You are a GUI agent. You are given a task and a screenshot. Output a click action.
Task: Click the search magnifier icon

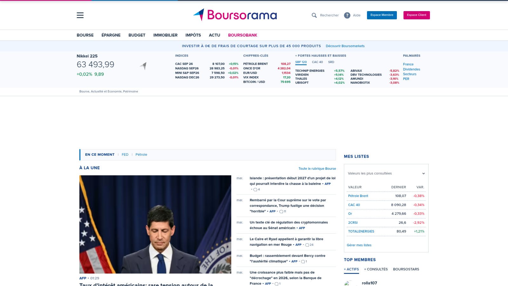314,15
